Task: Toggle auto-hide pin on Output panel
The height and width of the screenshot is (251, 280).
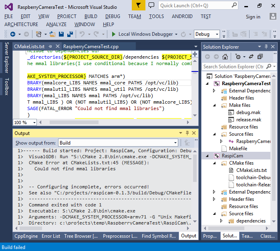Action: pyautogui.click(x=187, y=133)
